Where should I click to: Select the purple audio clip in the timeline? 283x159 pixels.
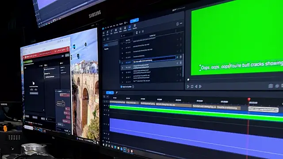click(196, 135)
